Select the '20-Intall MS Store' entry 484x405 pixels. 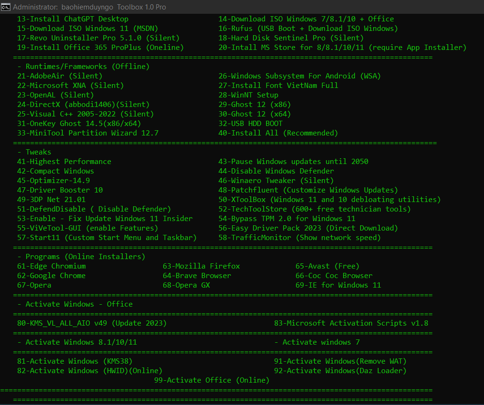342,48
